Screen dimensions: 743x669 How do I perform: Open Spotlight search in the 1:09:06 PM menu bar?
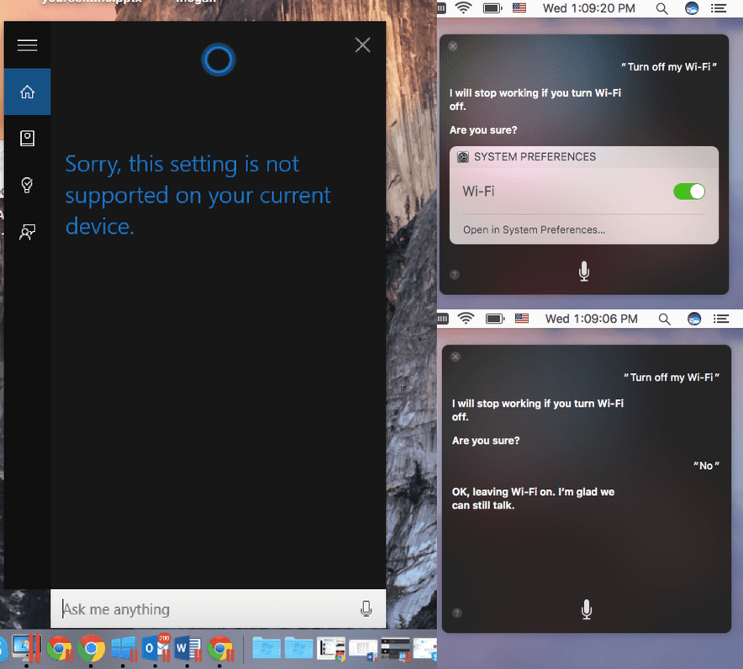coord(664,319)
